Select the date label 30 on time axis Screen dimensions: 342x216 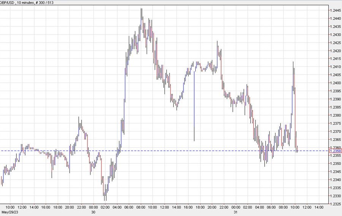(93, 212)
